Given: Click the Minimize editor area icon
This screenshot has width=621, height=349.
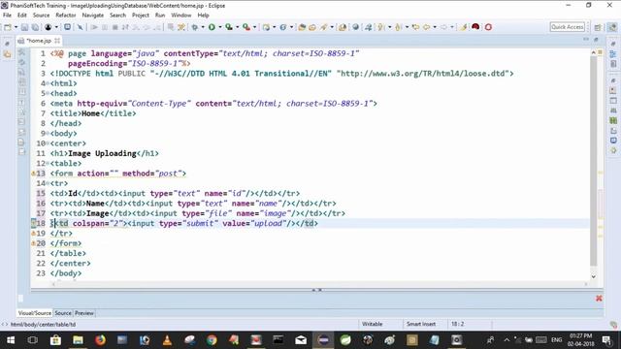Looking at the screenshot, I should 586,40.
